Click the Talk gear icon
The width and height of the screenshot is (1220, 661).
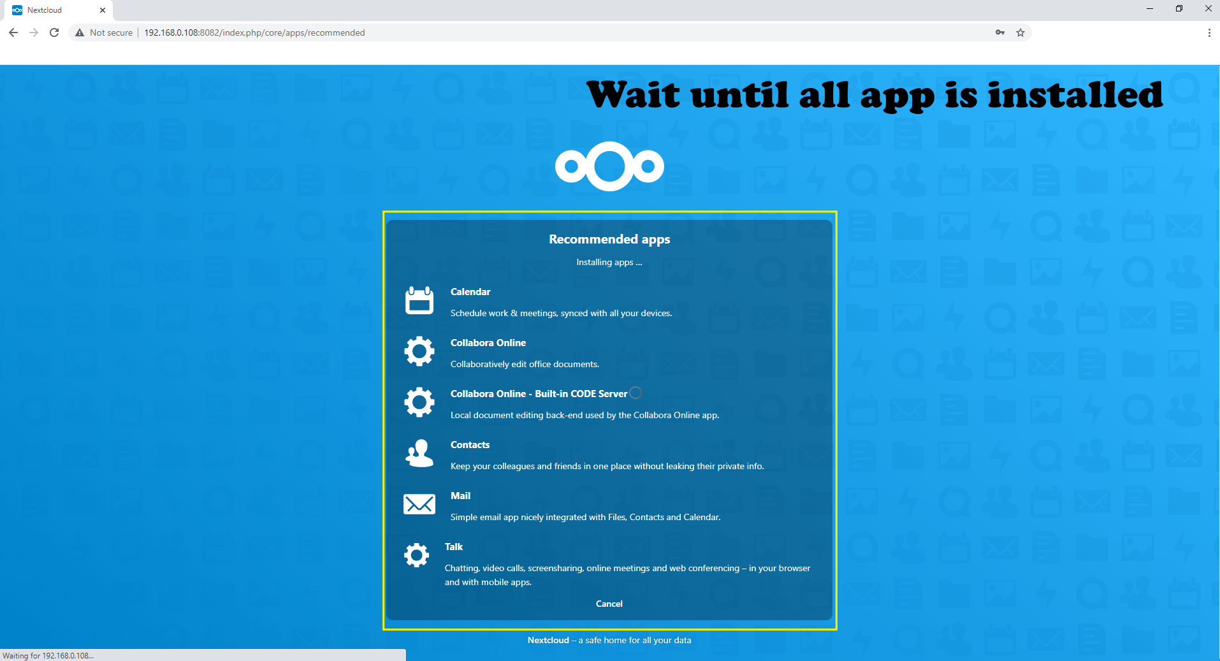pyautogui.click(x=416, y=555)
